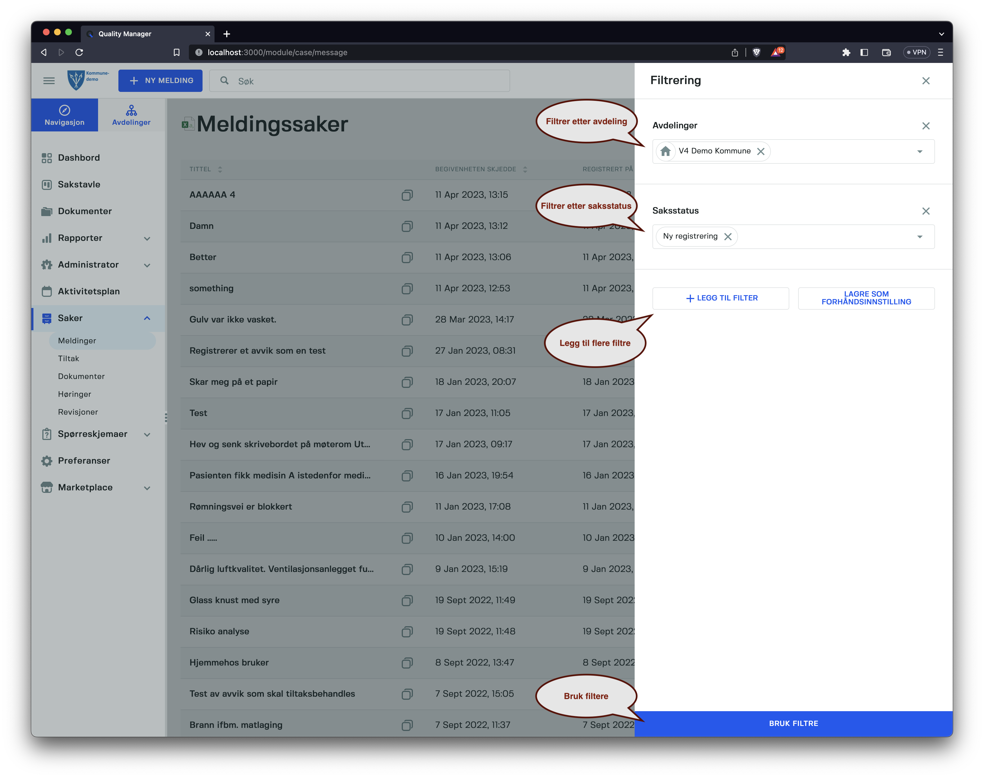Screen dimensions: 984x778
Task: Open Sakstavle from sidebar
Action: 98,185
